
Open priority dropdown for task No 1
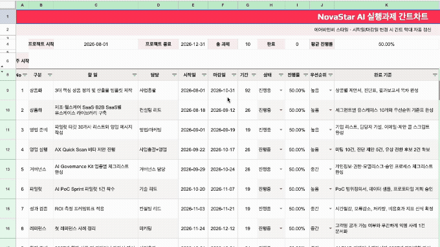[x=330, y=91]
